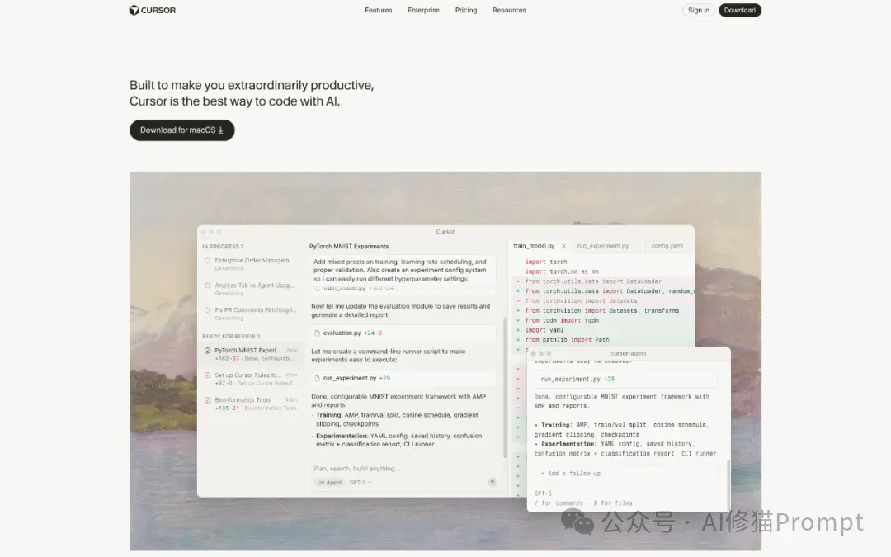Click 'from pathlib import Path' code line
This screenshot has width=891, height=557.
[567, 340]
